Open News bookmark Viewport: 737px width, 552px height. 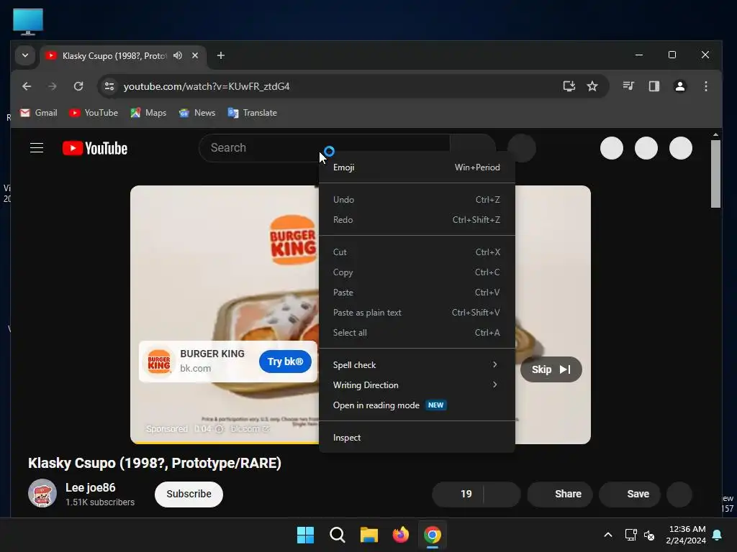(x=197, y=113)
